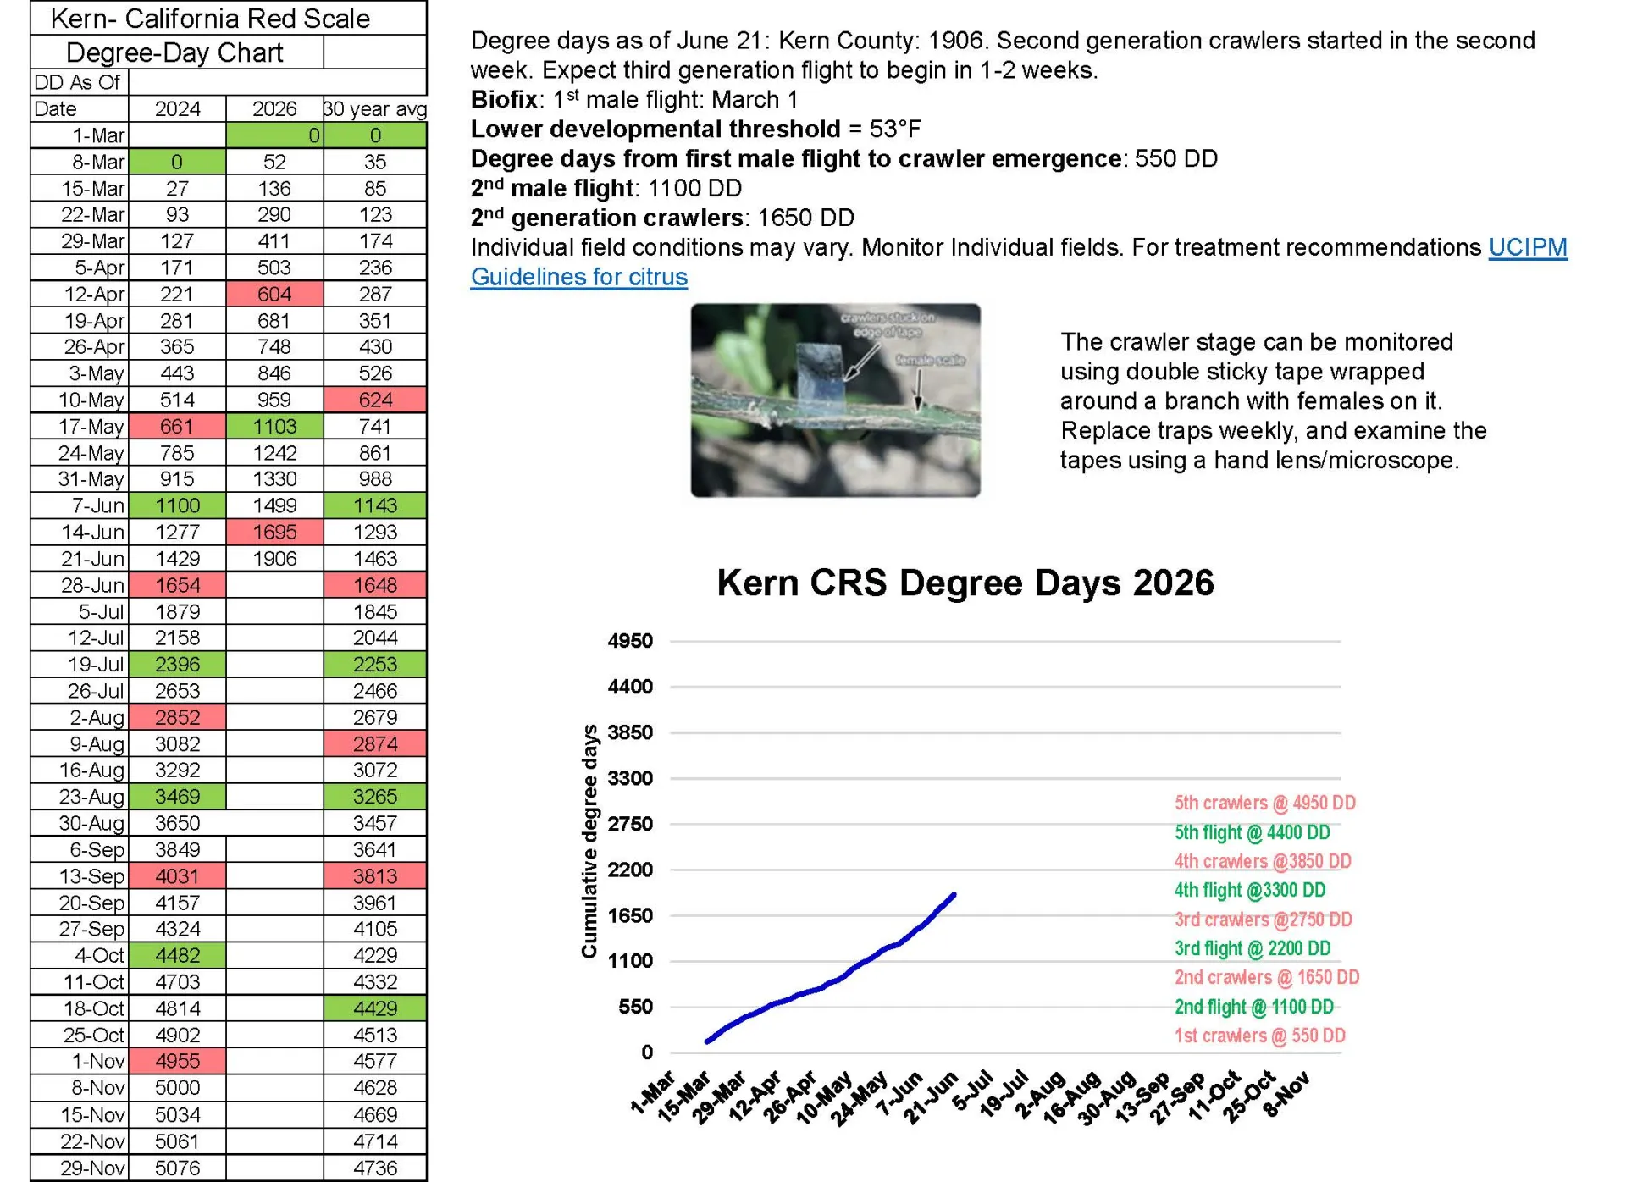The width and height of the screenshot is (1626, 1182).
Task: Click the red 604 cell in 2026 column
Action: pos(274,294)
